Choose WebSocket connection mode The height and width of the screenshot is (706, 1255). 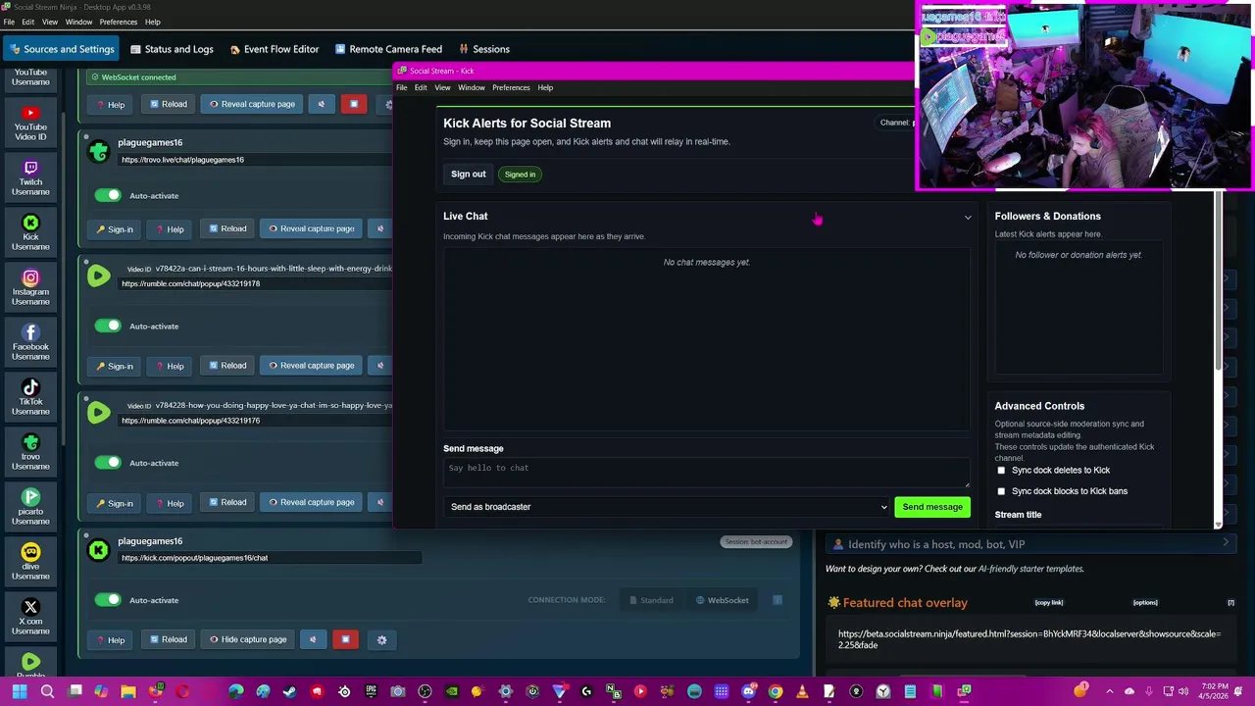coord(722,600)
